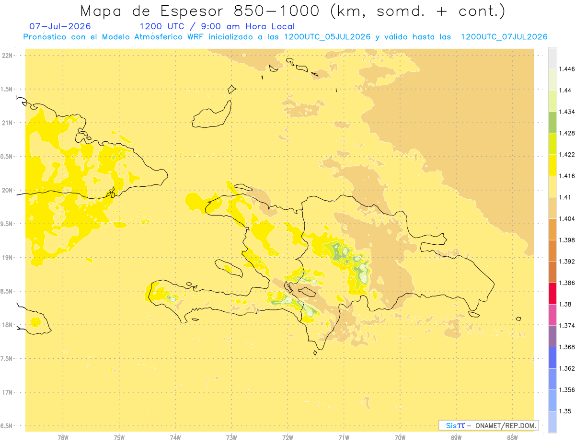
Task: Click the 75W longitude label
Action: [x=119, y=438]
